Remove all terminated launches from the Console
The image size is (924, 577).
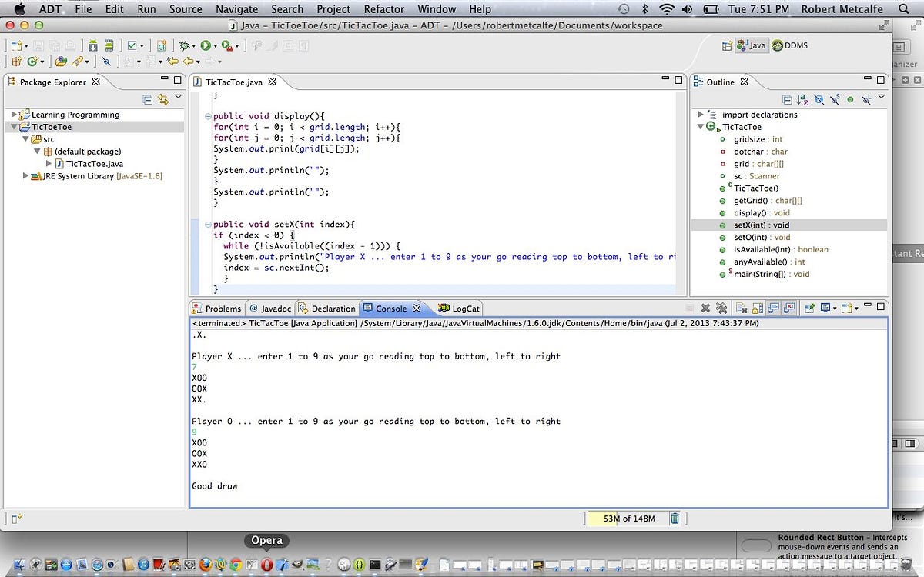722,308
